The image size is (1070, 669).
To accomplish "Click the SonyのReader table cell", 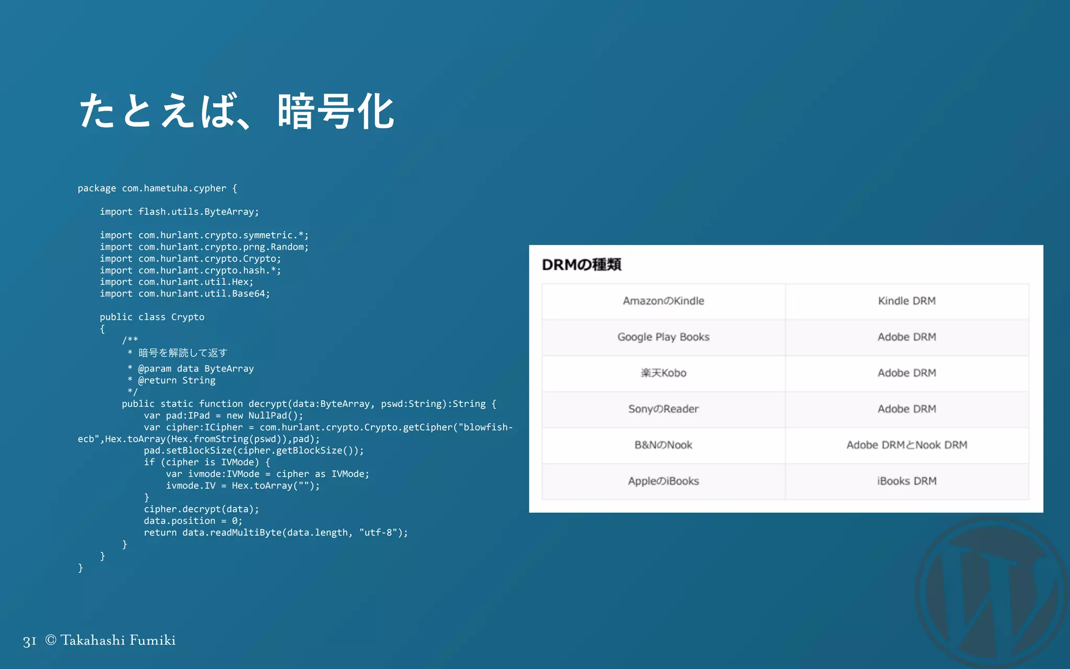I will (664, 409).
